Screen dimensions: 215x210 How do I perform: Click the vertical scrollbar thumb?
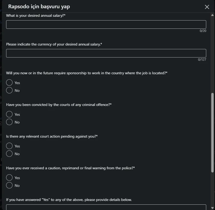212,133
